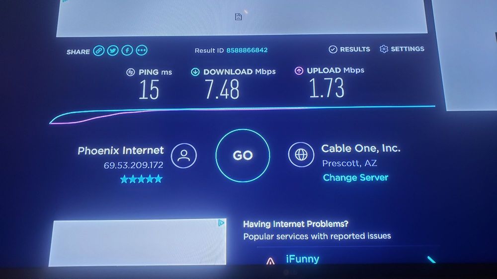Open the SETTINGS menu item

(x=402, y=49)
